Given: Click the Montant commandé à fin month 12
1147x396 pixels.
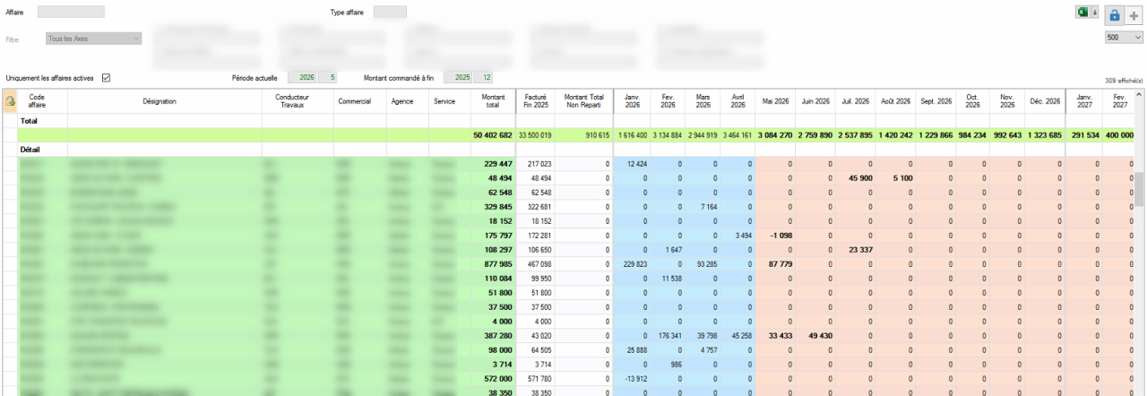Looking at the screenshot, I should [x=484, y=78].
